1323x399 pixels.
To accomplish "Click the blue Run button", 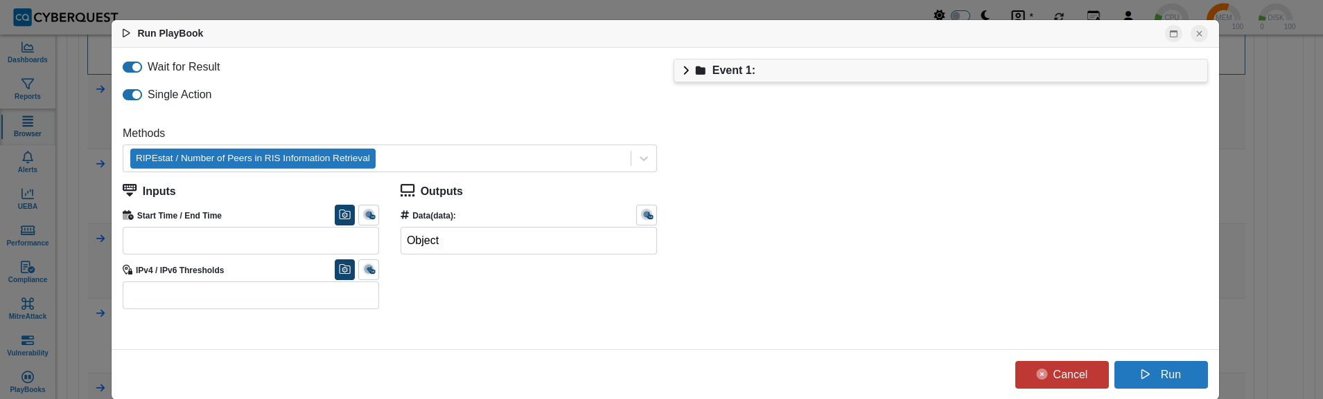I will (1161, 375).
